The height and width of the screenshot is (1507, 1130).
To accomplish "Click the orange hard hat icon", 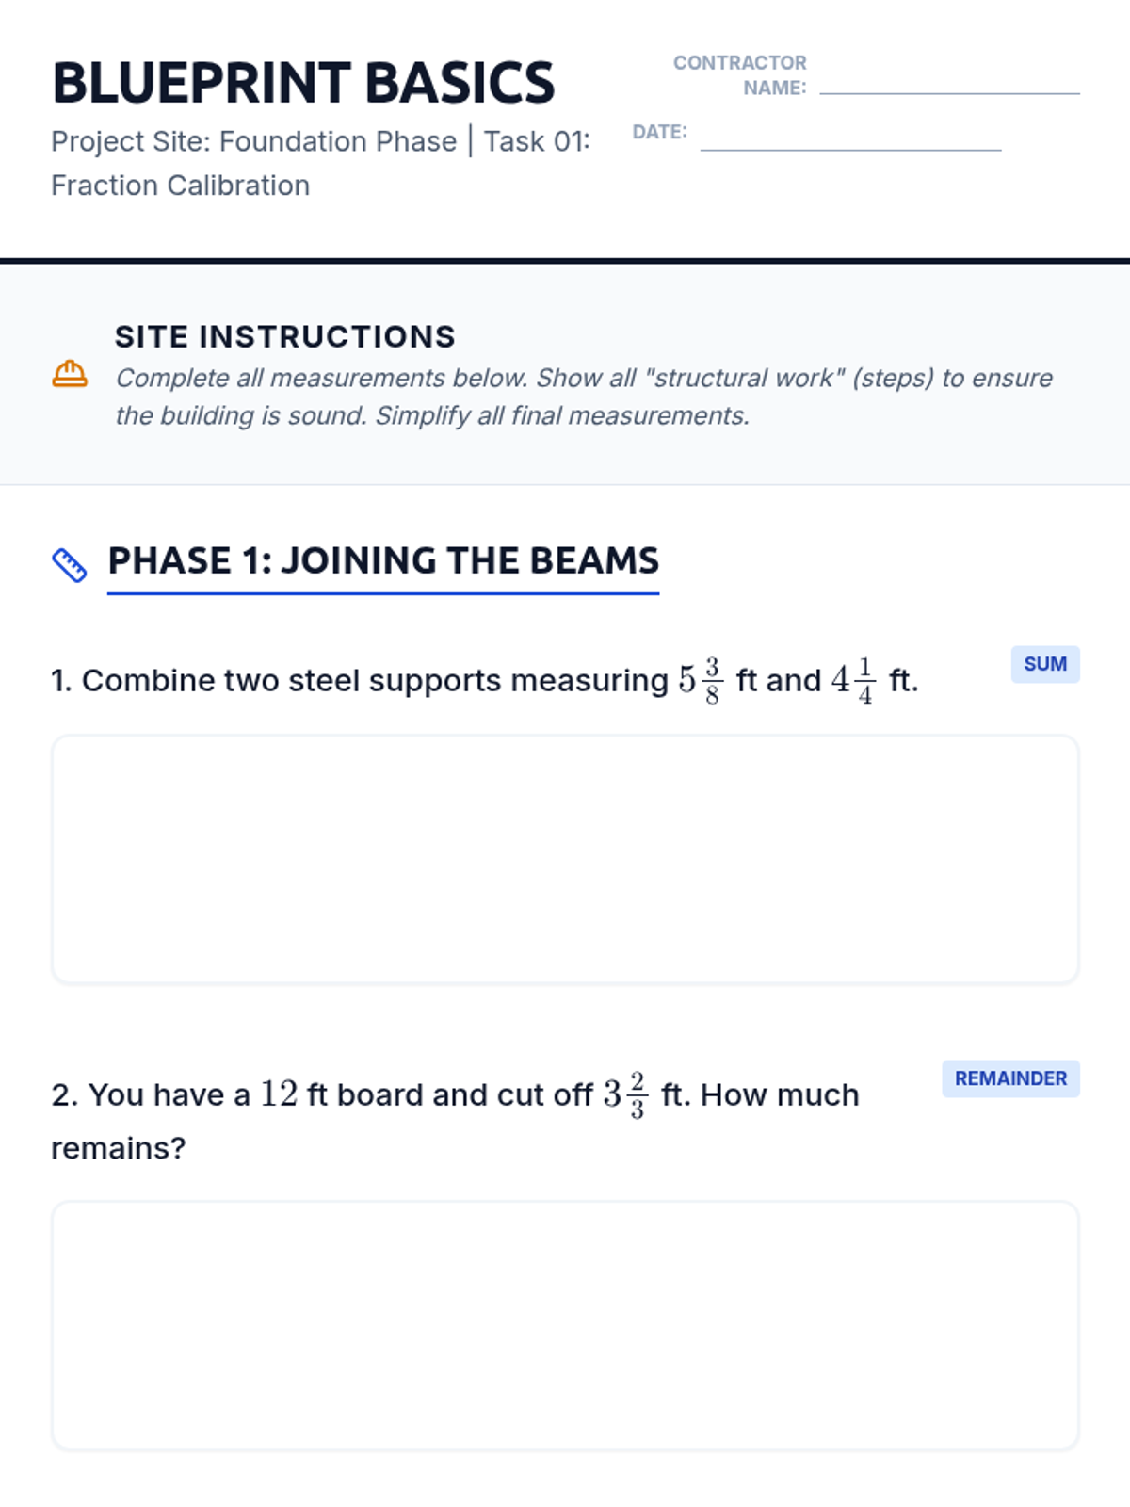I will tap(70, 374).
